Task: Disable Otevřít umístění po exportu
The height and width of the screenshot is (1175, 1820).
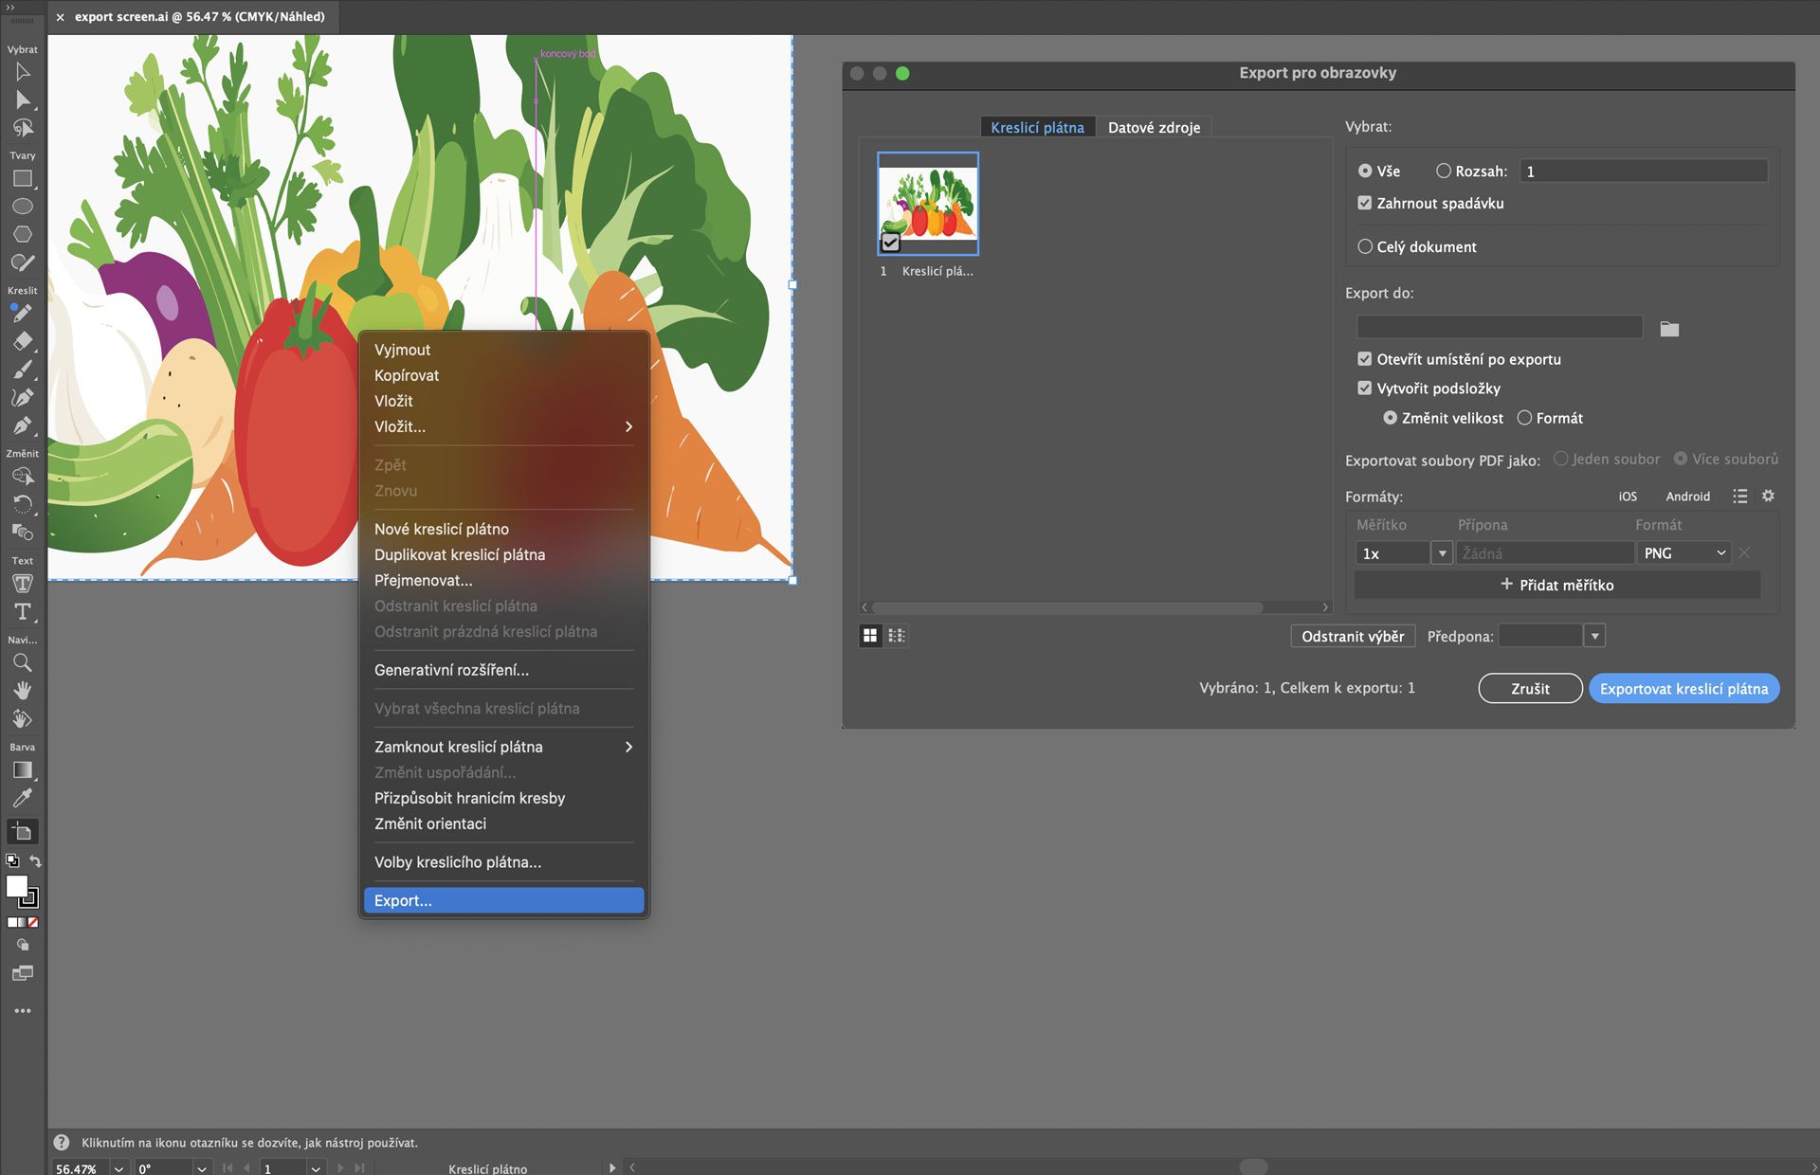Action: tap(1364, 359)
